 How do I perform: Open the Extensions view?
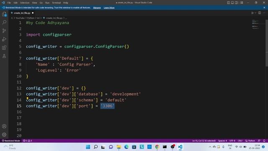tap(4, 47)
